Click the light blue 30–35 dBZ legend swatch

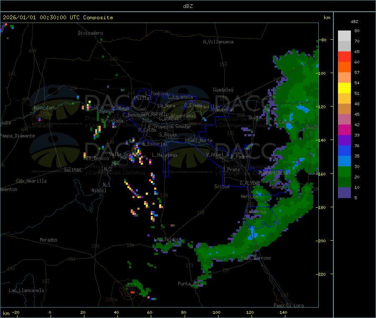(x=344, y=161)
